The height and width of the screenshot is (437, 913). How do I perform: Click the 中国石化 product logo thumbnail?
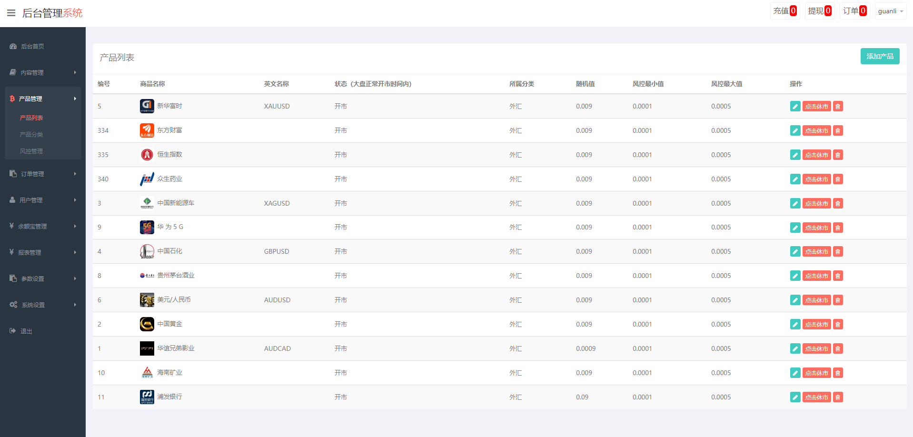tap(147, 251)
